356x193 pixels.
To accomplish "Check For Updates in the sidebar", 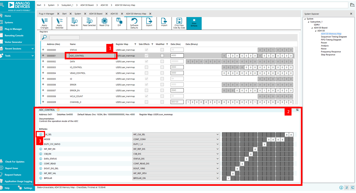I will (x=15, y=162).
